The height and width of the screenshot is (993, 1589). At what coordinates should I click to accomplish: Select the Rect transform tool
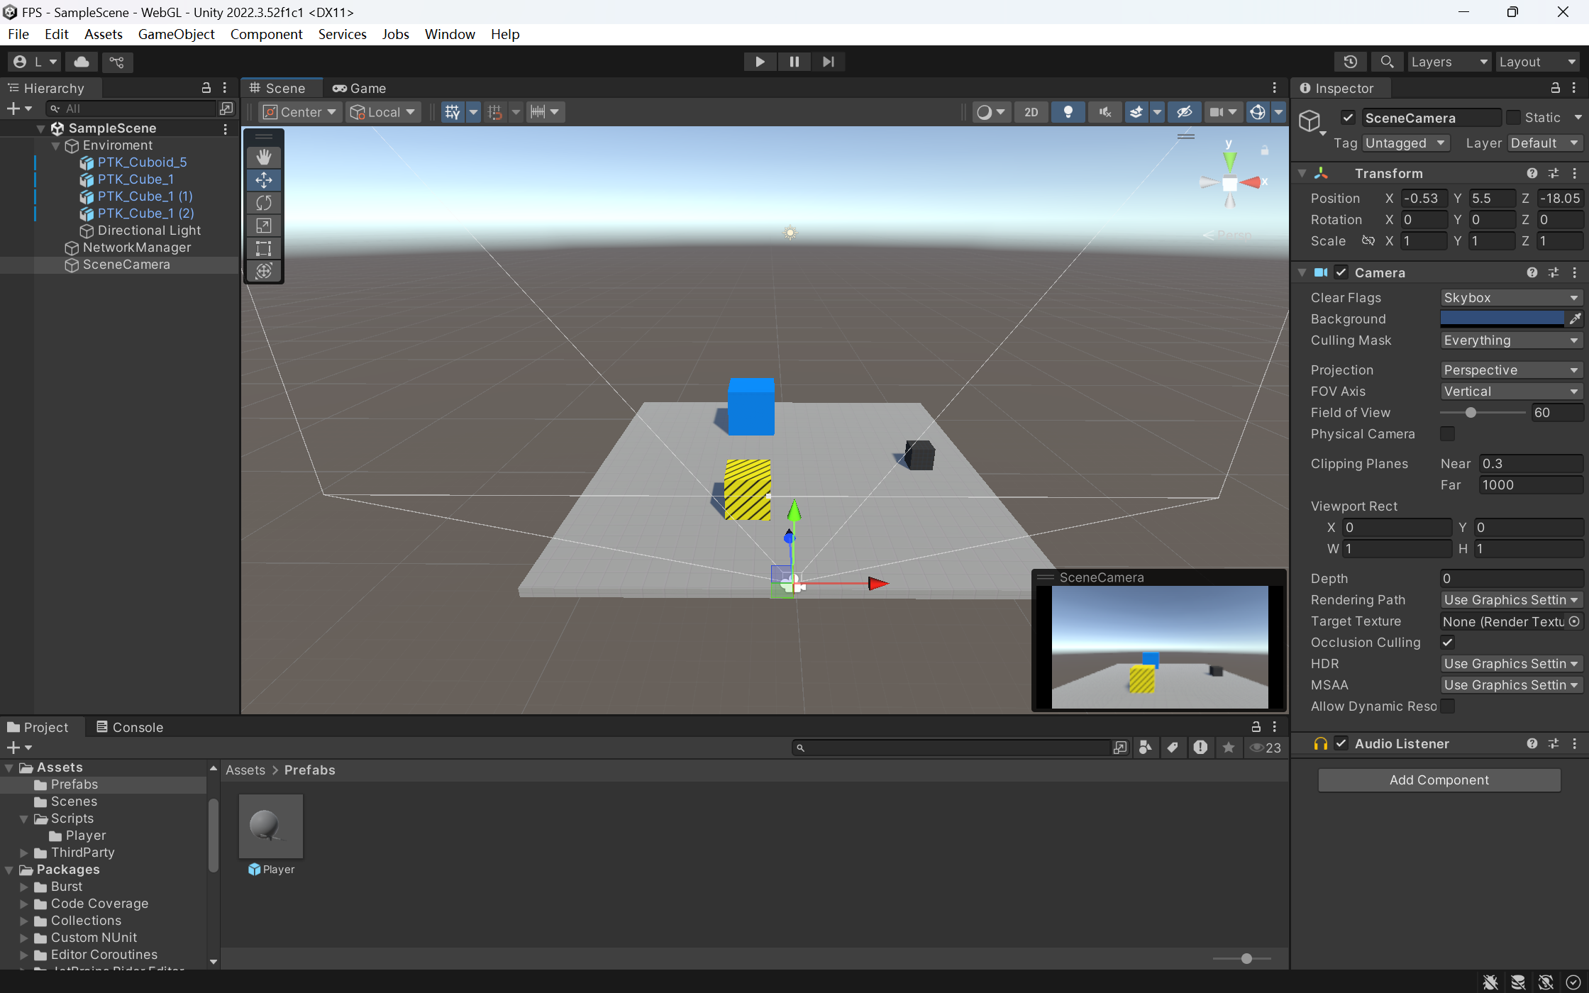click(x=264, y=248)
